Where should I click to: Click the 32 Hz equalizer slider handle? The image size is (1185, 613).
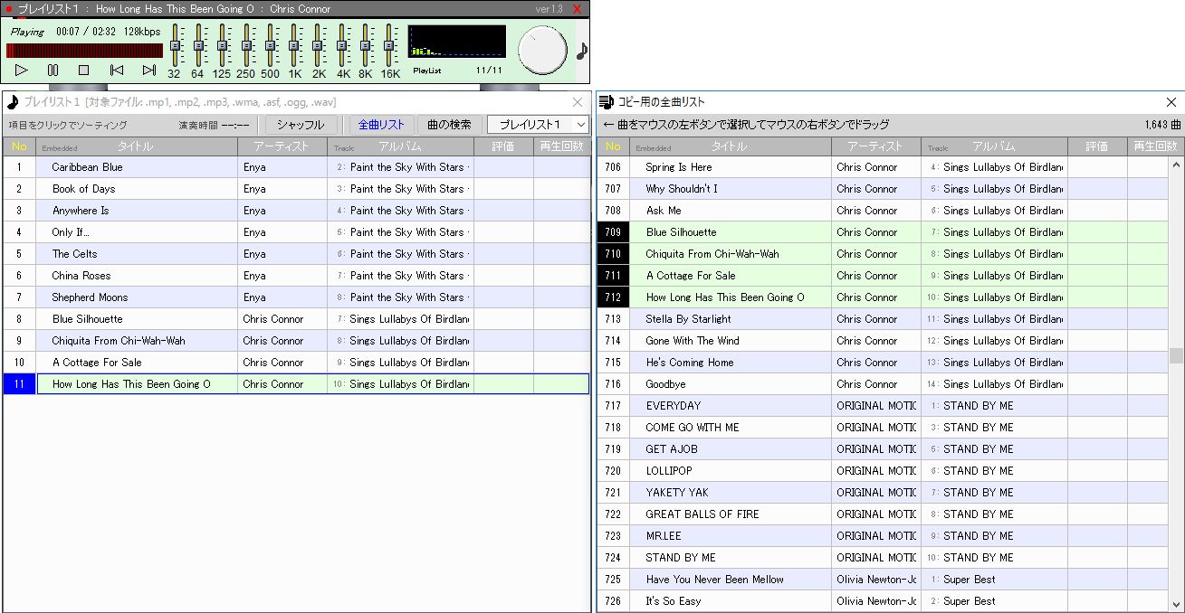point(176,45)
